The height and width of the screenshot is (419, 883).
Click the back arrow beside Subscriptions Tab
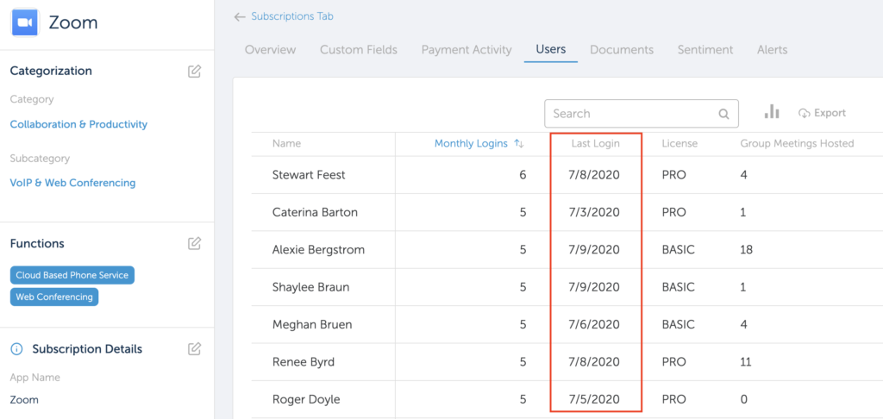240,17
